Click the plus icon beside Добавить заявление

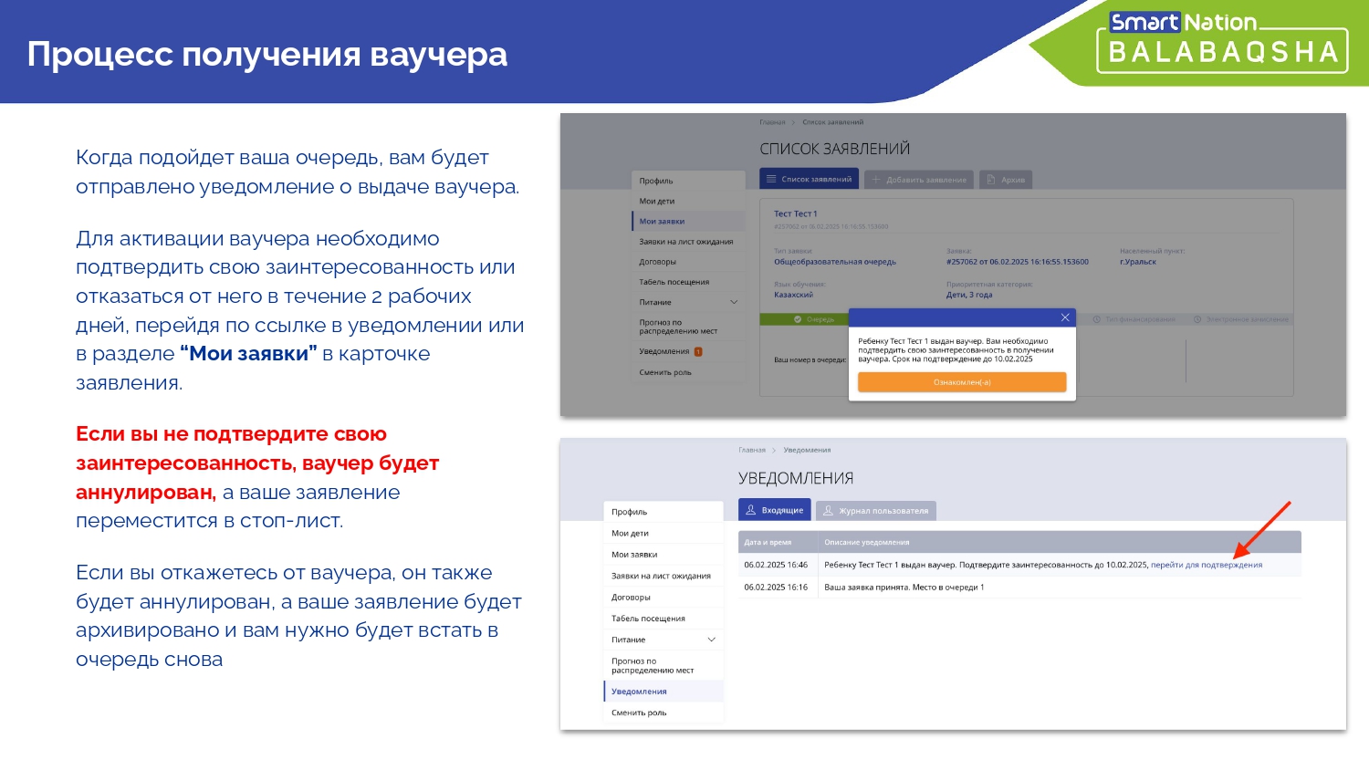(876, 180)
